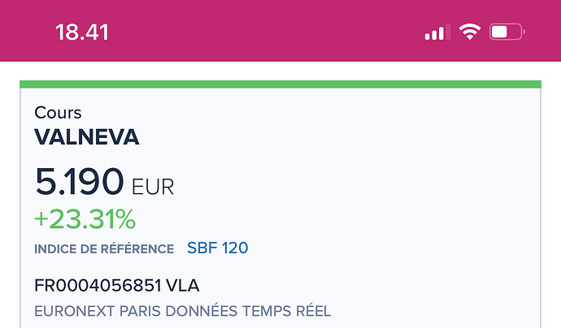Tap the Wi-Fi status icon
This screenshot has height=328, width=561.
click(470, 32)
